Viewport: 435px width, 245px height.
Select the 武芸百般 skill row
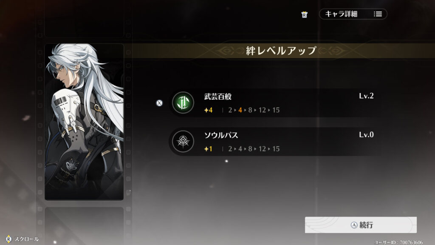click(x=273, y=103)
